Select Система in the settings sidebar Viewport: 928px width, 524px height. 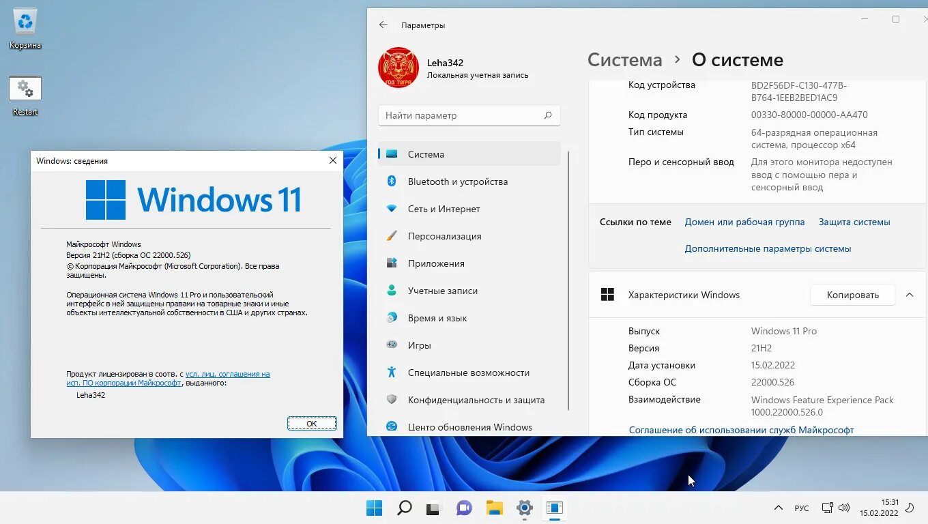coord(469,154)
